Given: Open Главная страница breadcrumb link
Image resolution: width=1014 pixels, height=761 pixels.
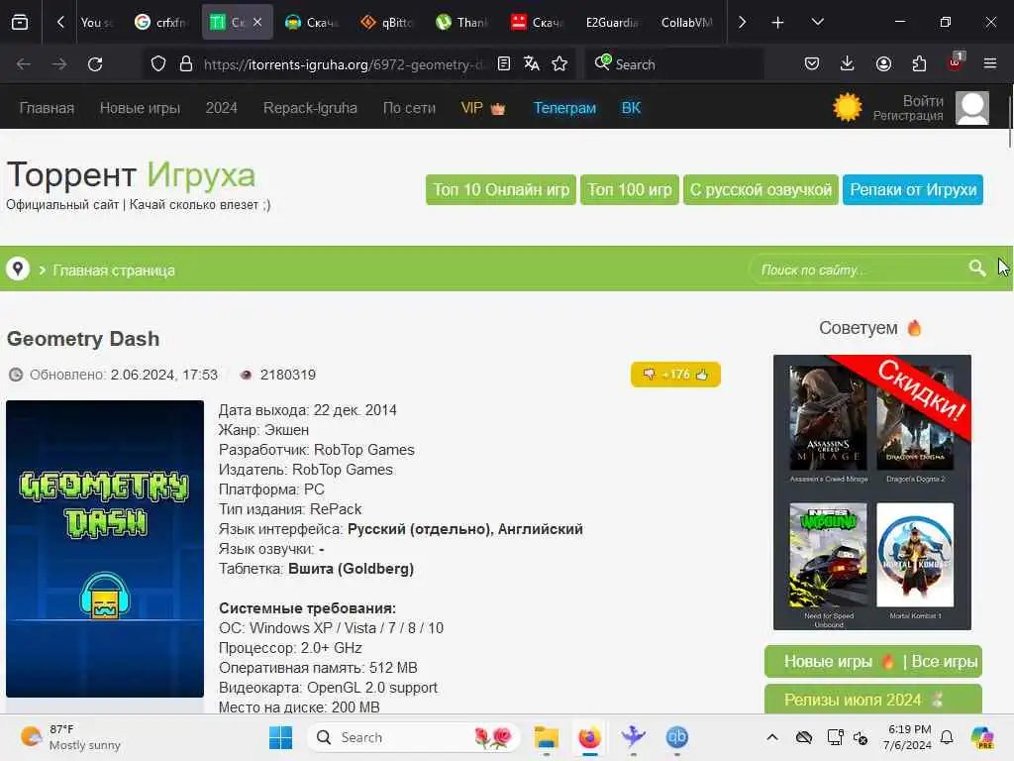Looking at the screenshot, I should (114, 270).
